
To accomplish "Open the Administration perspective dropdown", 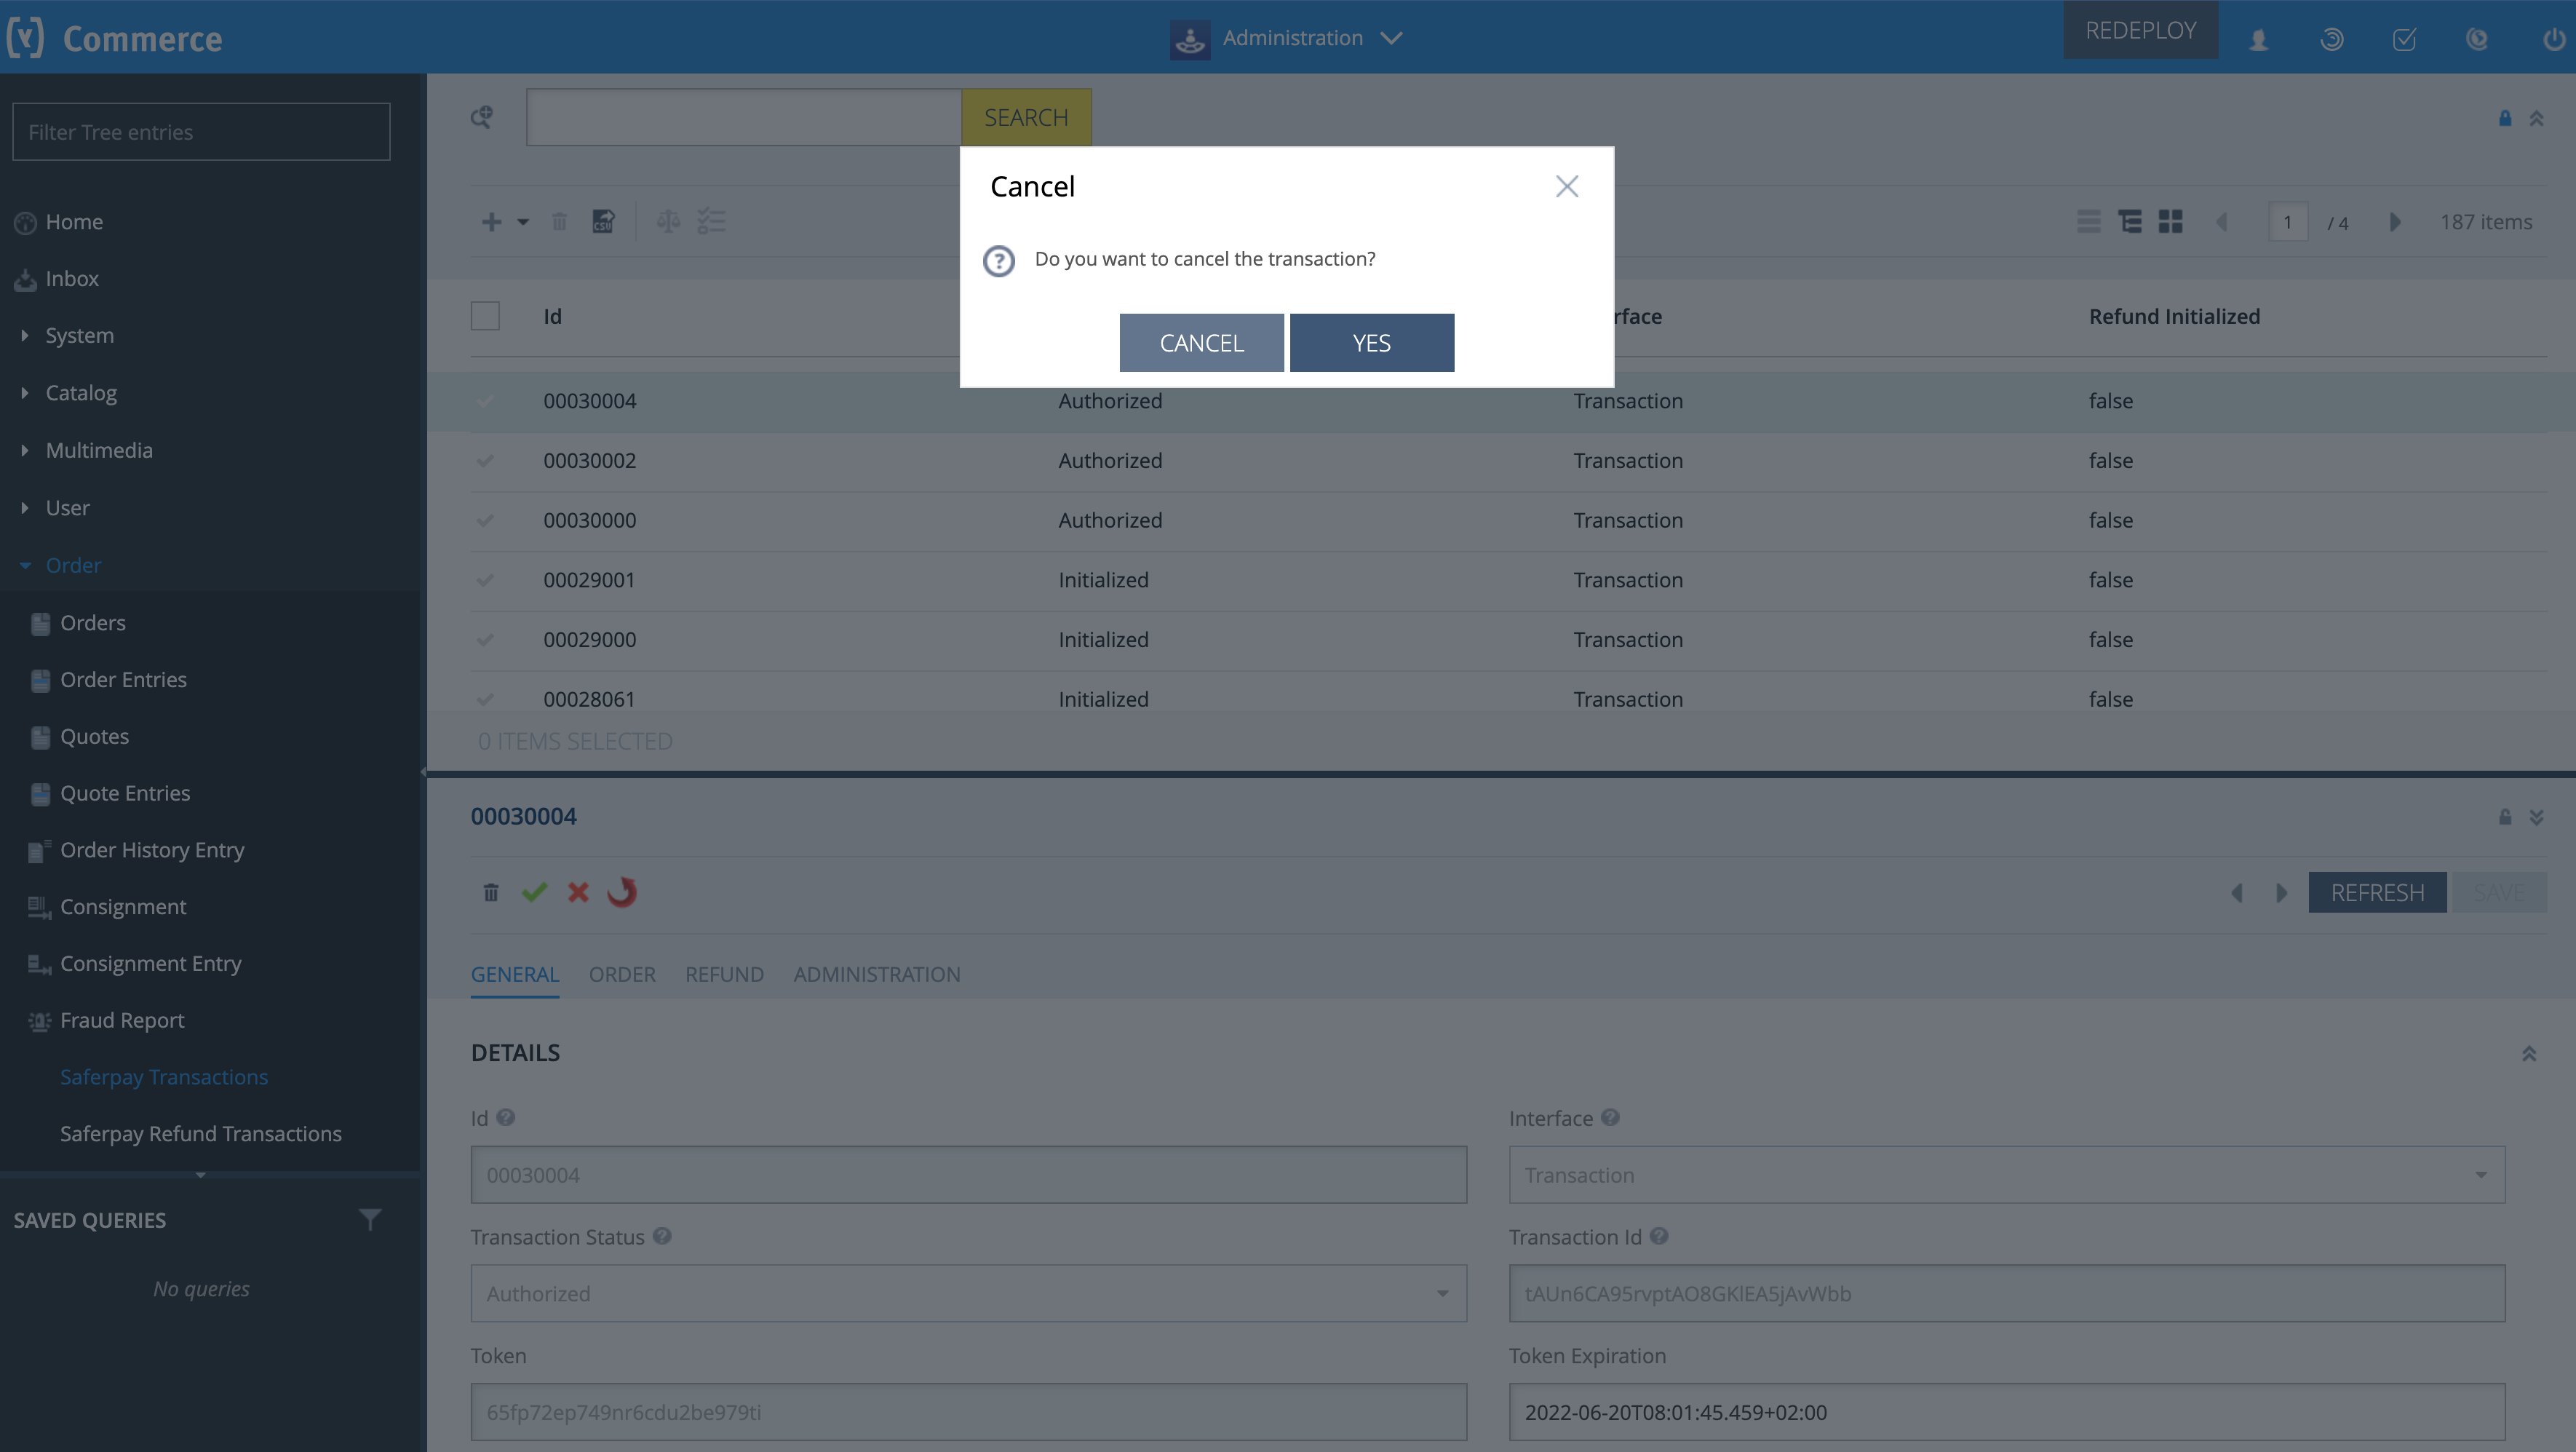I will [1390, 38].
